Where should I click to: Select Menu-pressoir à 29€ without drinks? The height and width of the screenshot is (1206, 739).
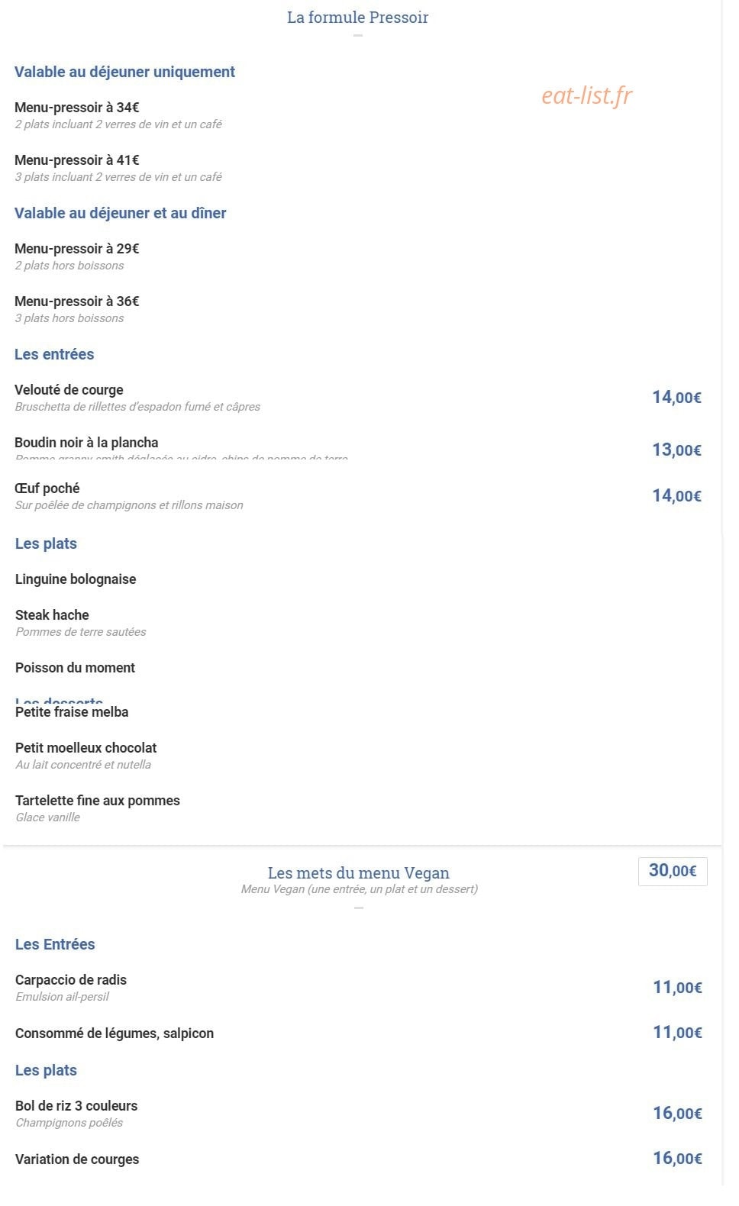(x=77, y=249)
